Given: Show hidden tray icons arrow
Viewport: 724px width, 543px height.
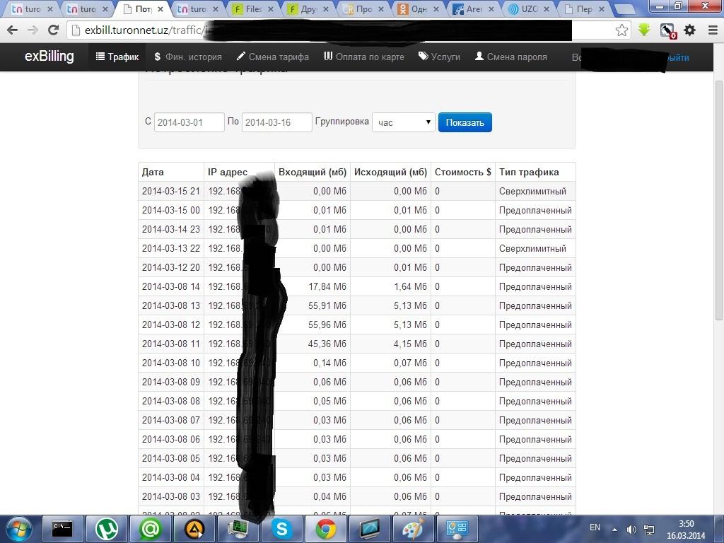Looking at the screenshot, I should 614,529.
